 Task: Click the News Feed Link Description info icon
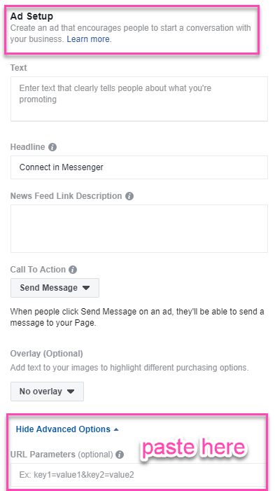tap(129, 196)
